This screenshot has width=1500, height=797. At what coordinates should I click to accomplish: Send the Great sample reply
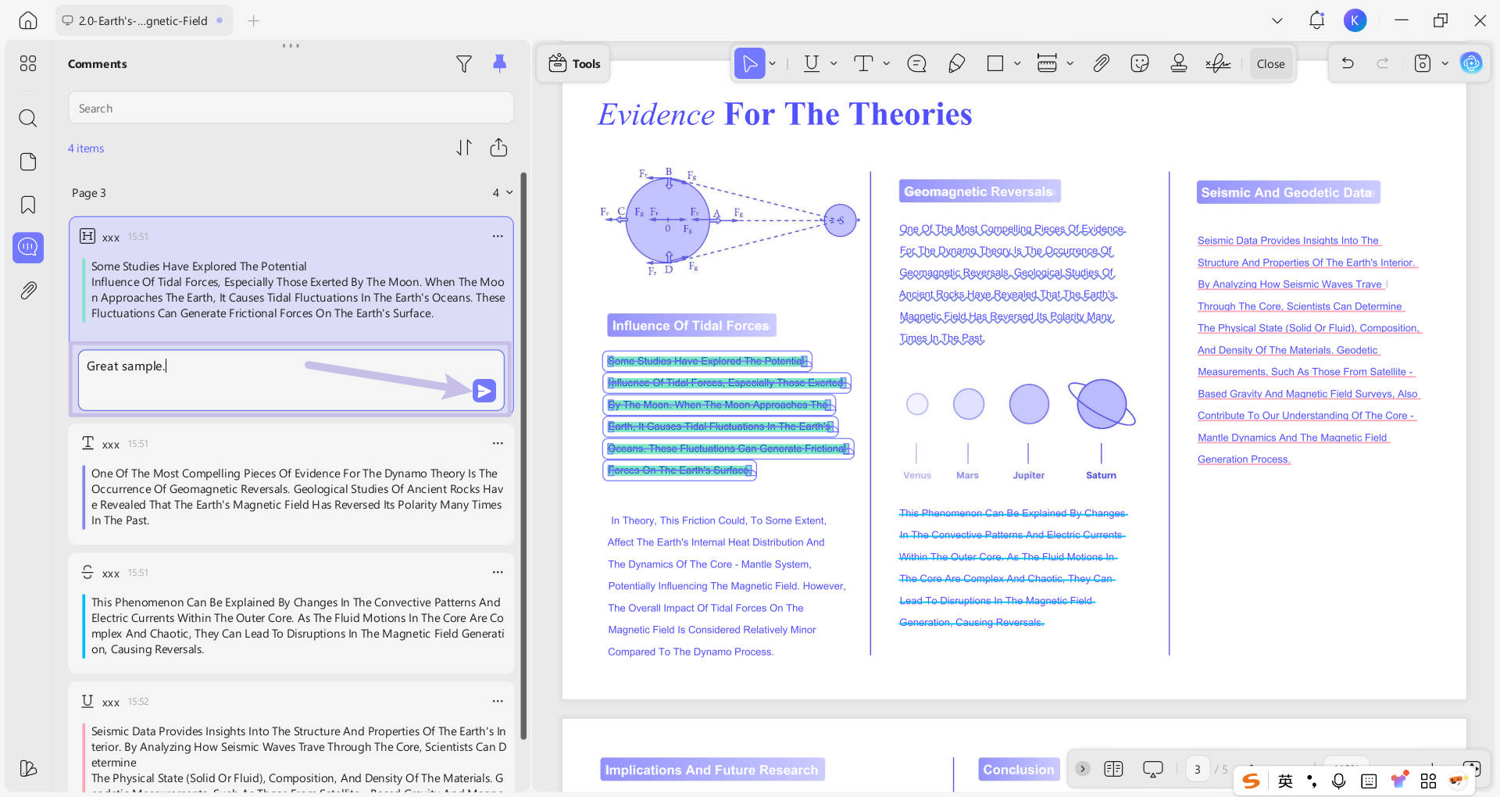click(x=484, y=390)
